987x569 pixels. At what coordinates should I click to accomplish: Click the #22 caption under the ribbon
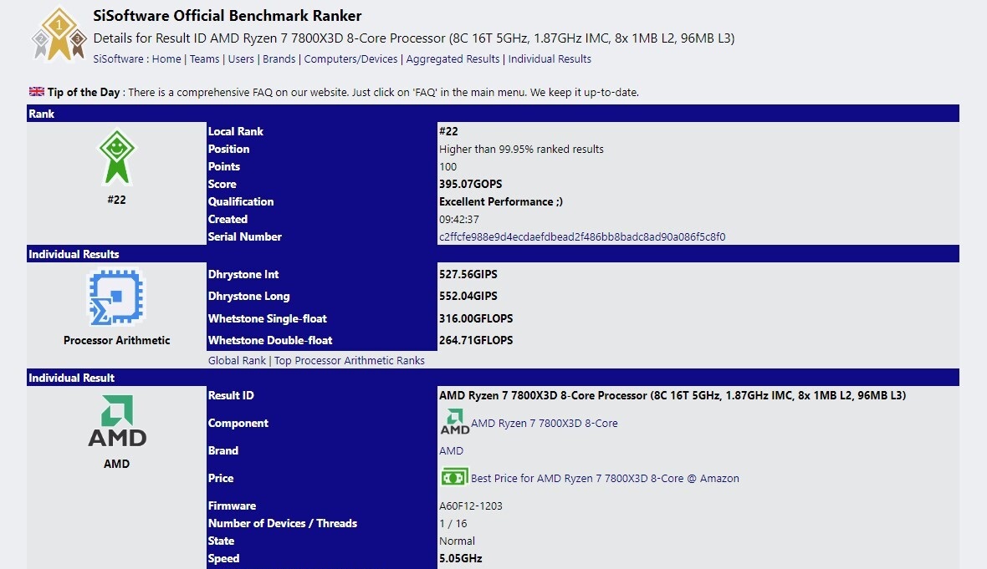[116, 200]
